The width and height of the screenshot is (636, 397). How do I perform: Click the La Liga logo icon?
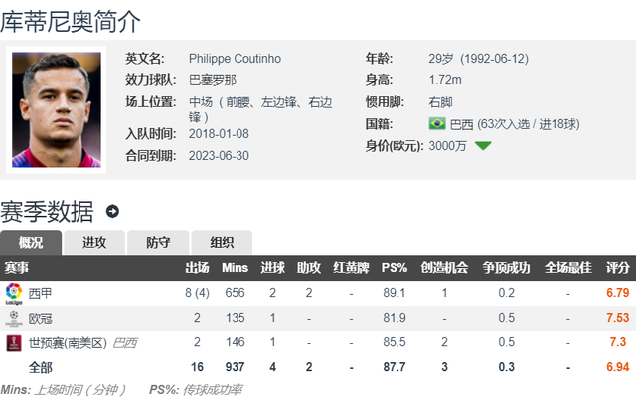click(x=14, y=294)
